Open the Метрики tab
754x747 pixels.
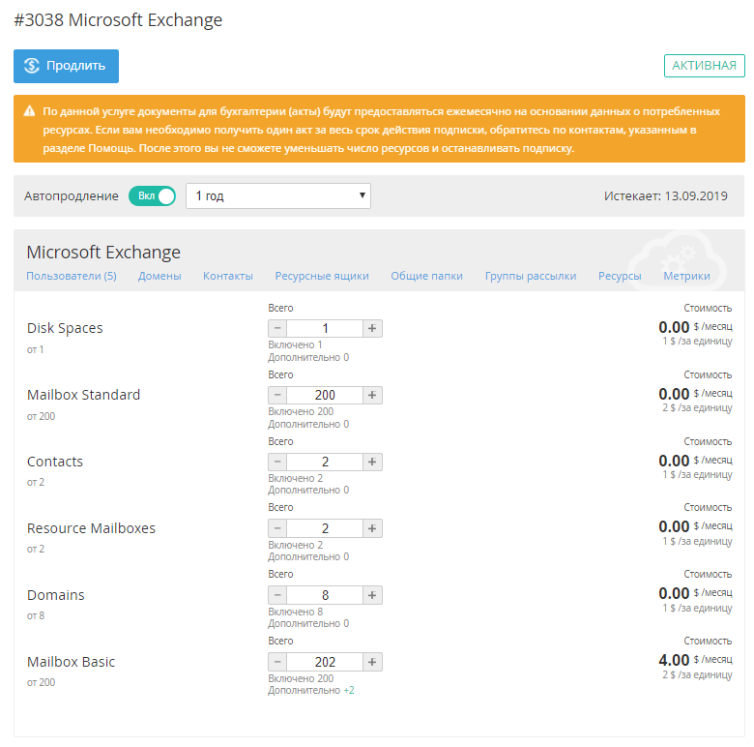(686, 276)
